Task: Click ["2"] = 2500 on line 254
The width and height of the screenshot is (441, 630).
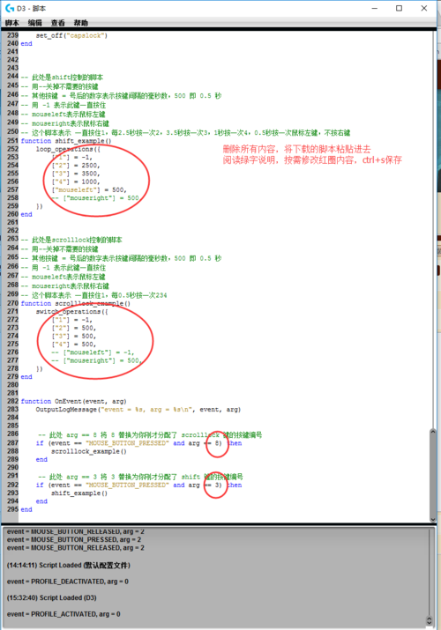Action: pos(76,165)
